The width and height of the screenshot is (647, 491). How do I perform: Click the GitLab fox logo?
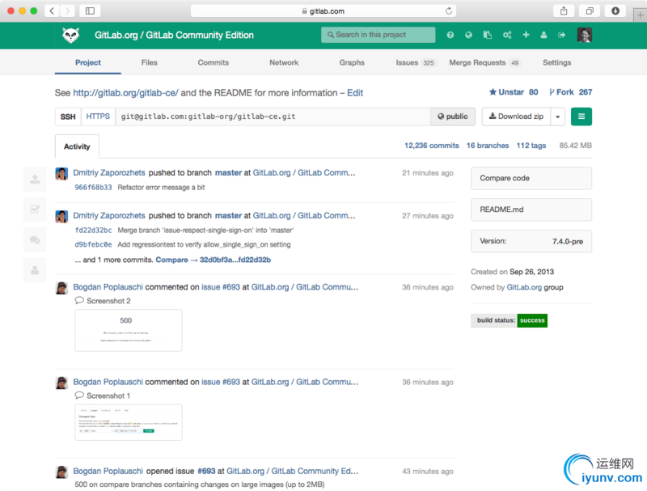(x=70, y=36)
